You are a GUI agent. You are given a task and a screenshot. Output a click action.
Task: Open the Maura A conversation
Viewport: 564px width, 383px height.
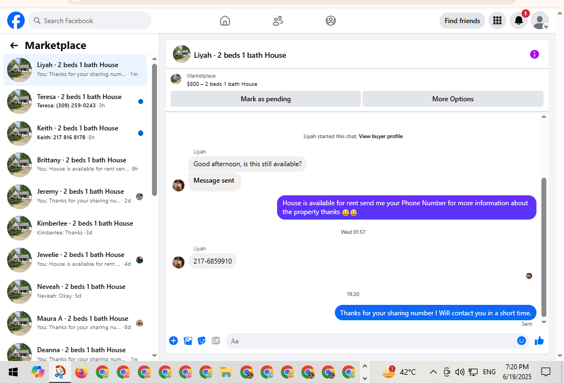[x=75, y=322]
